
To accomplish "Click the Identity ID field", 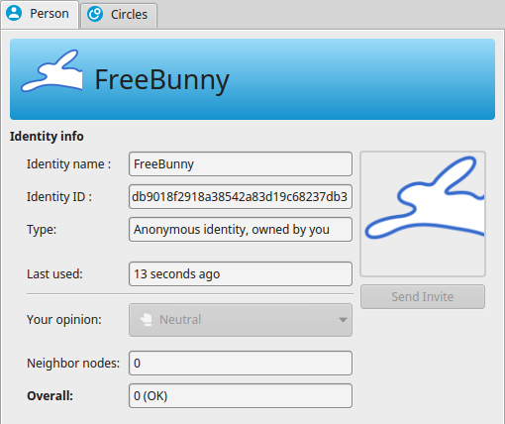I will (x=241, y=196).
